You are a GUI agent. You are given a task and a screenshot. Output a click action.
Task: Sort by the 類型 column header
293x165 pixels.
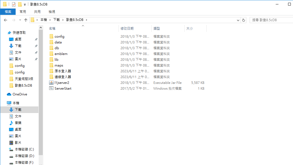click(x=157, y=29)
